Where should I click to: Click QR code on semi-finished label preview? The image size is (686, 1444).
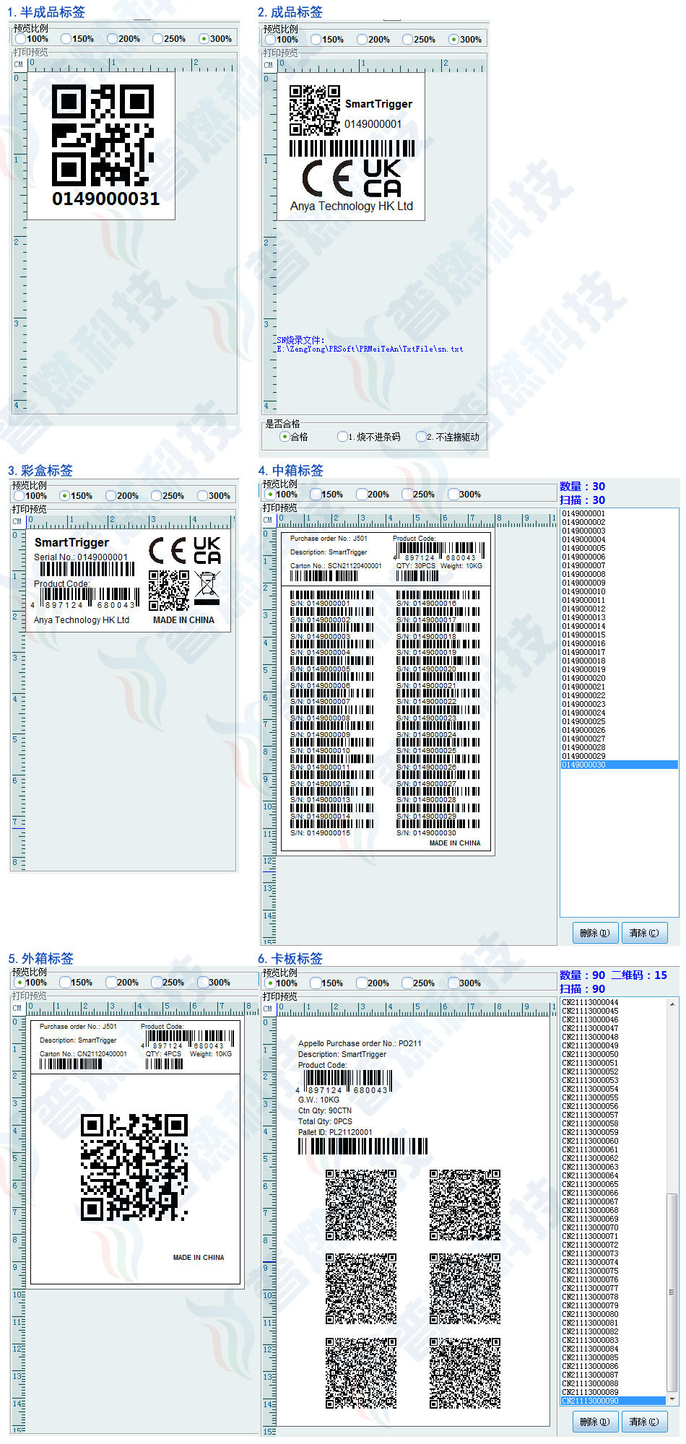click(x=103, y=135)
